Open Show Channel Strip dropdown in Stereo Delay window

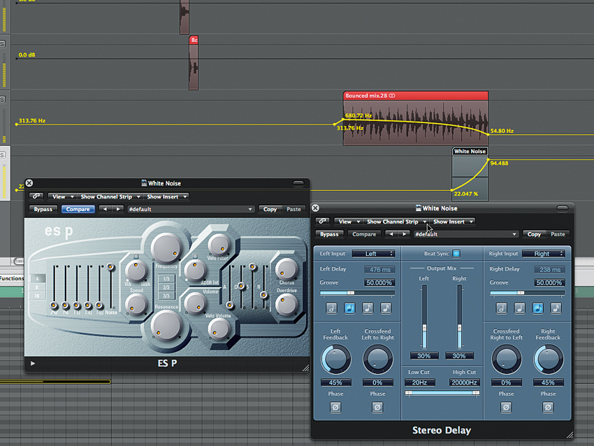(x=396, y=222)
